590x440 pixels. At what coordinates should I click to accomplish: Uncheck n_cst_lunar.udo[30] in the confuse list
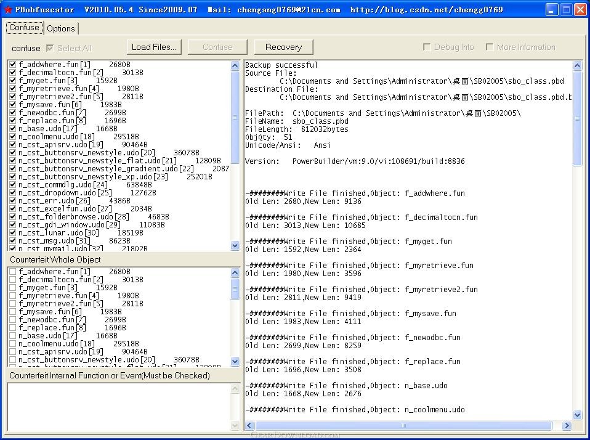[12, 232]
